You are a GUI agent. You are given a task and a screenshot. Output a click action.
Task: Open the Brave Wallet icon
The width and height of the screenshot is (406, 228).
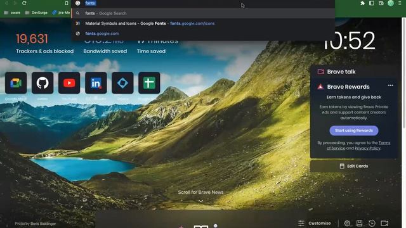[381, 3]
